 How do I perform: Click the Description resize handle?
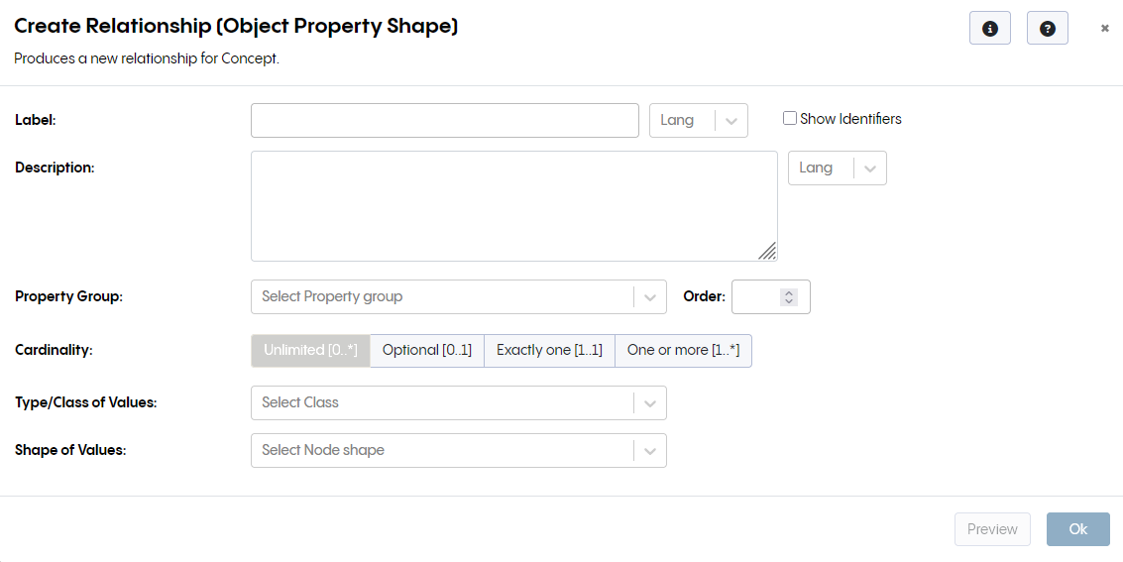pos(767,252)
